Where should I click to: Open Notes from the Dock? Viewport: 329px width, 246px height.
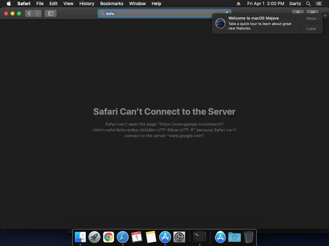(151, 237)
